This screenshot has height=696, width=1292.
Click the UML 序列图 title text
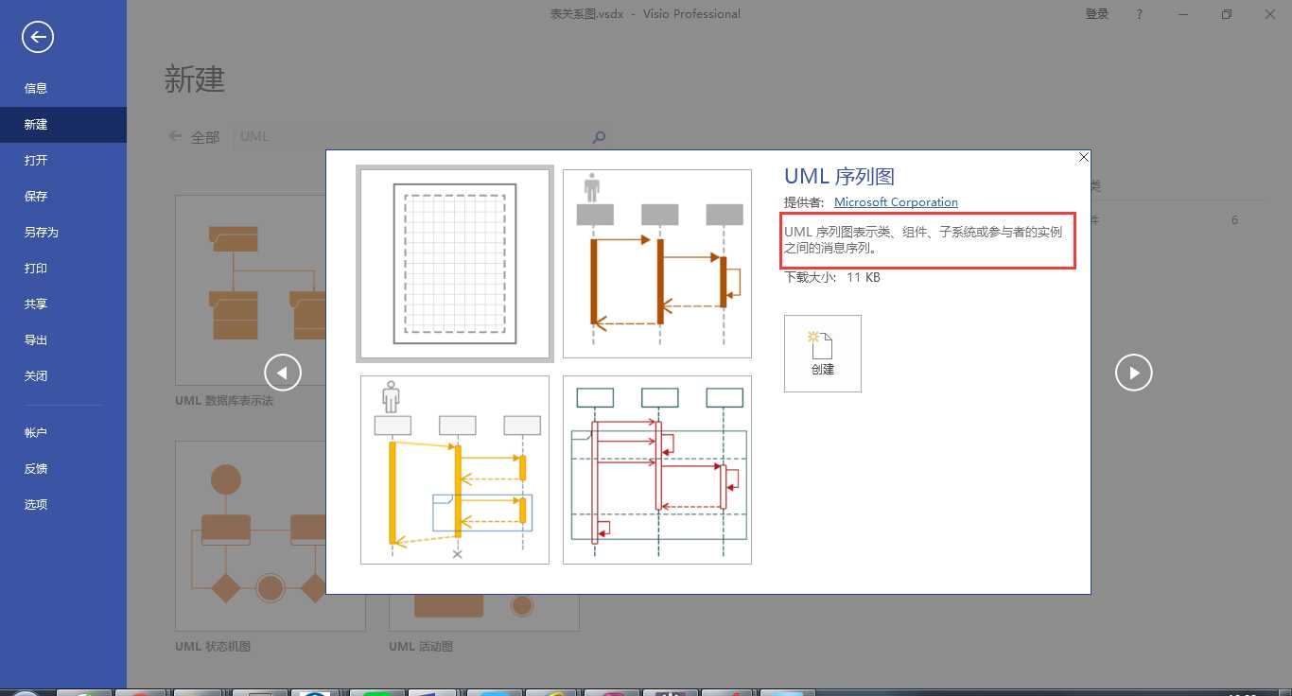tap(840, 177)
